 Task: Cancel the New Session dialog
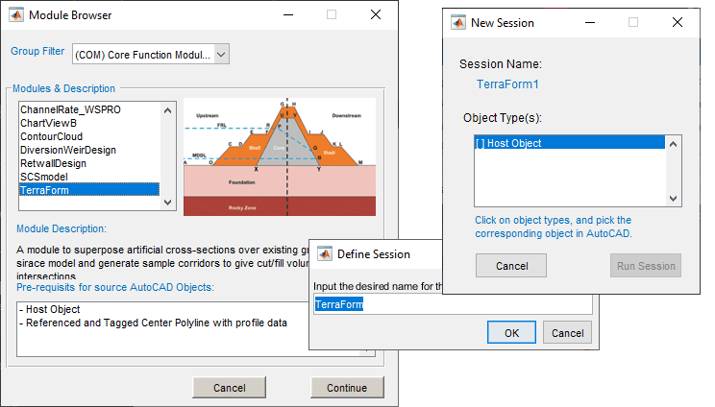510,265
